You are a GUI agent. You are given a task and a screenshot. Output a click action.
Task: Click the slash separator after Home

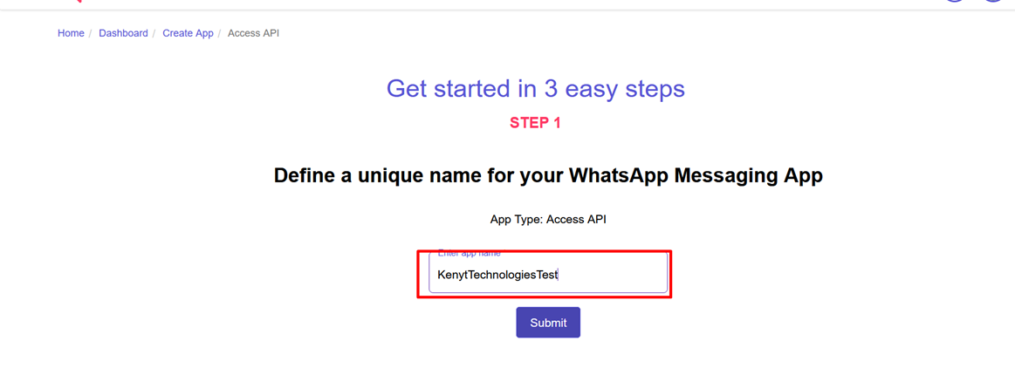click(x=91, y=33)
